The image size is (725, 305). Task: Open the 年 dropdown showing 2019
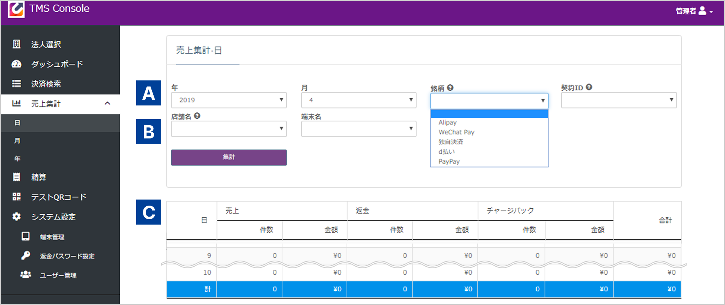coord(229,100)
